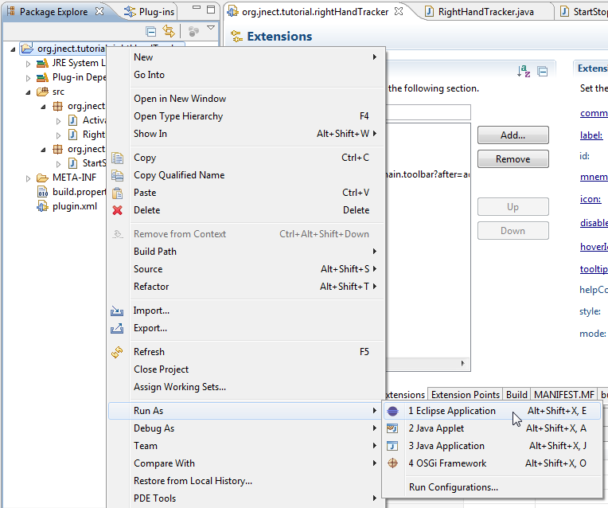Open the PDE Tools submenu
The width and height of the screenshot is (608, 508).
246,498
